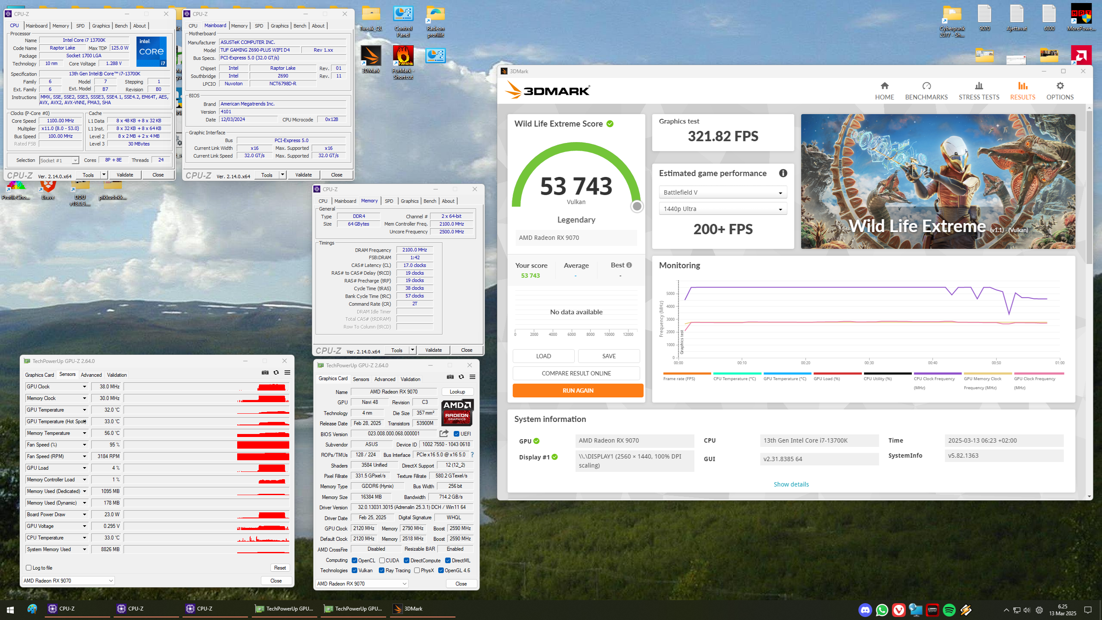1102x620 pixels.
Task: Toggle Vulkan checkbox in GPU-Z
Action: click(x=354, y=570)
